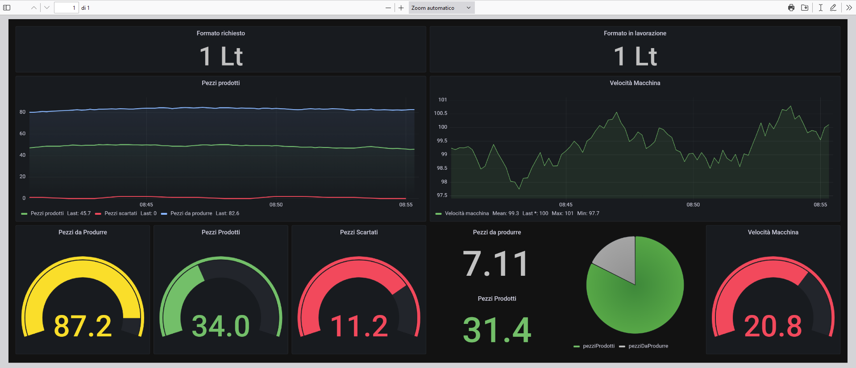
Task: Print the document
Action: [791, 8]
